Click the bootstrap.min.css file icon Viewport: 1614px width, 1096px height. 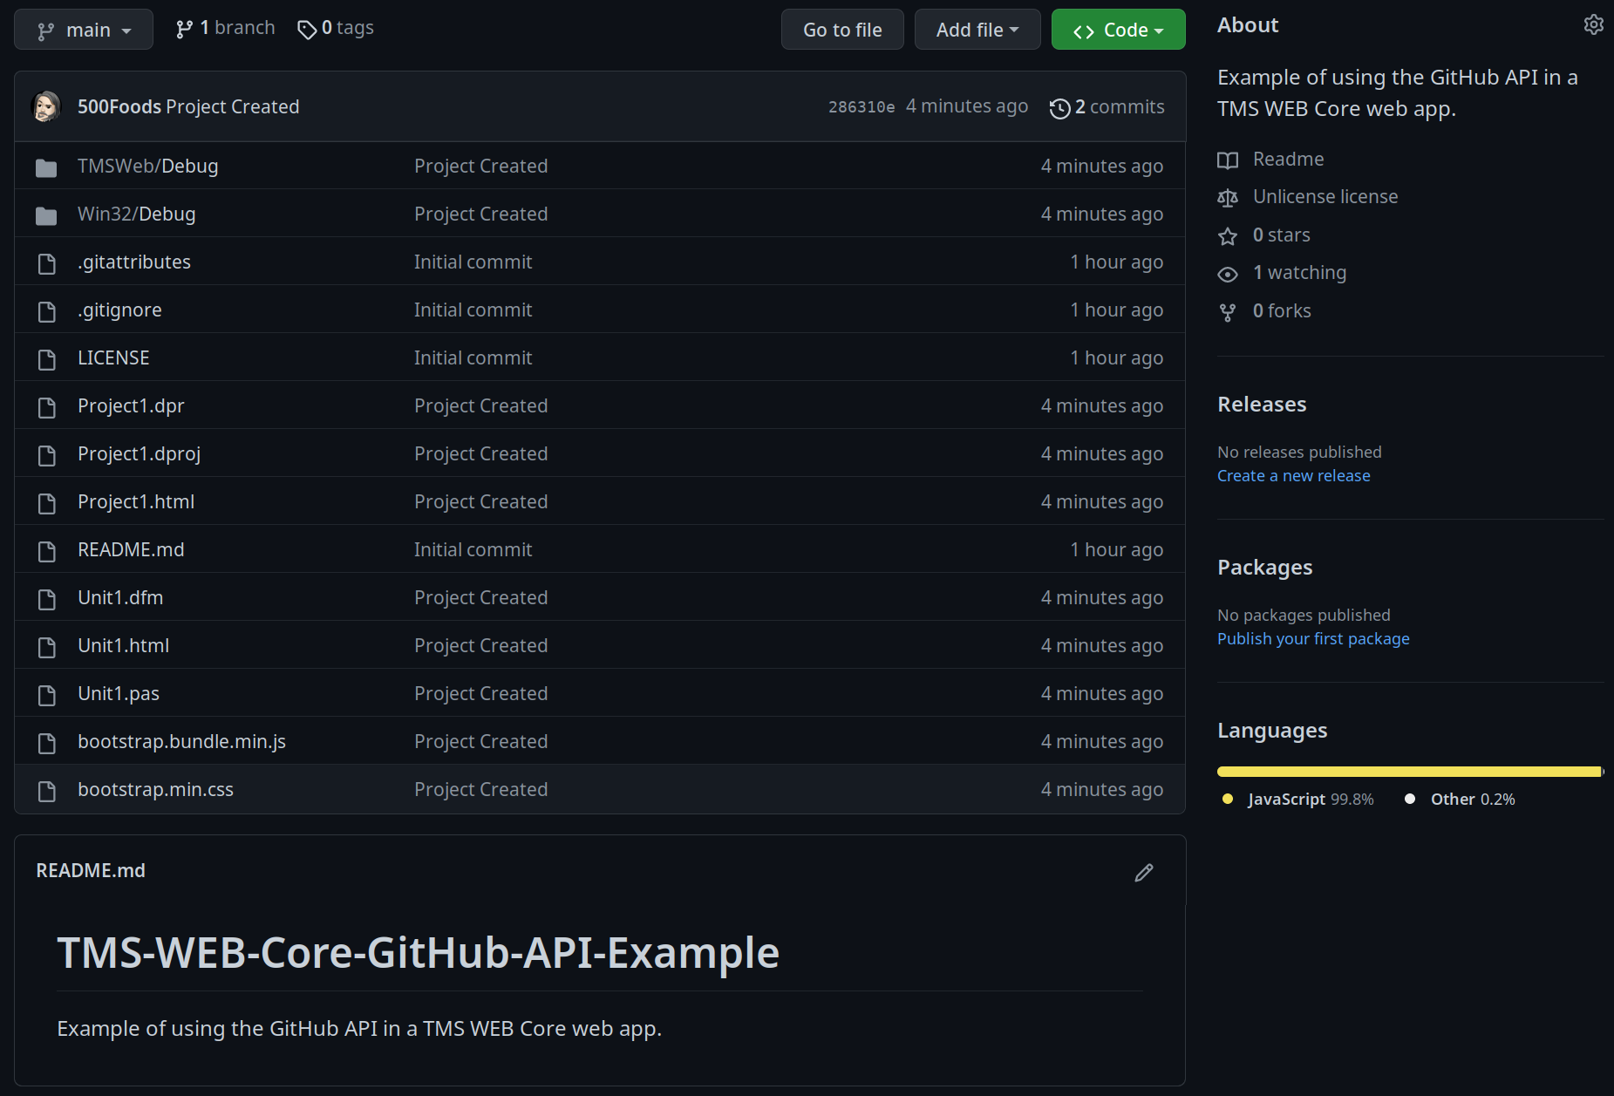47,790
